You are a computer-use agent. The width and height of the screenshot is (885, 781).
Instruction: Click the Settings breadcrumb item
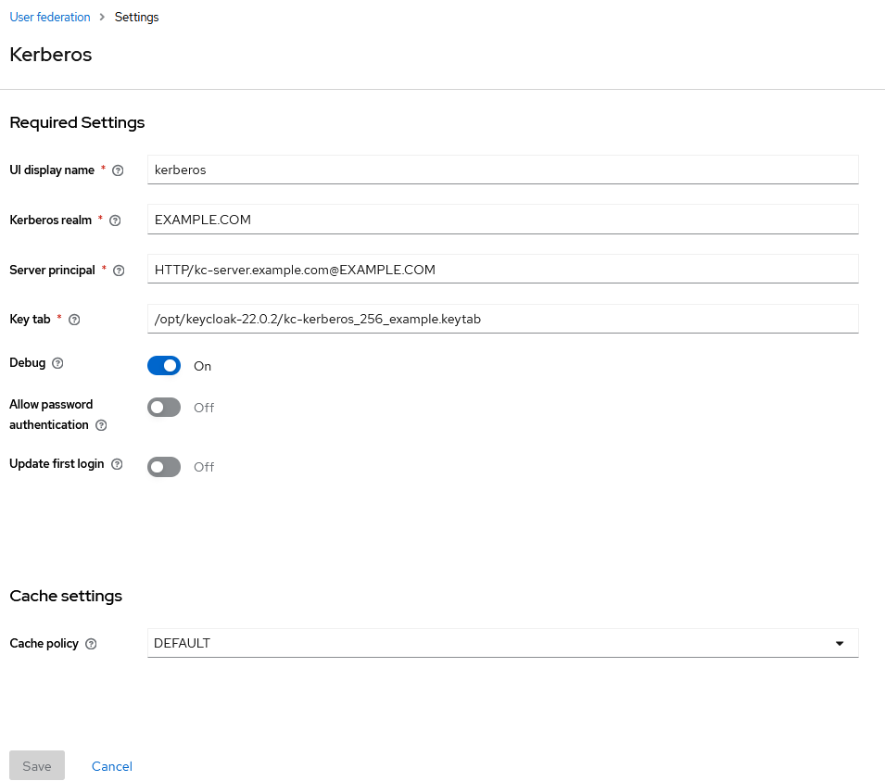pos(136,17)
